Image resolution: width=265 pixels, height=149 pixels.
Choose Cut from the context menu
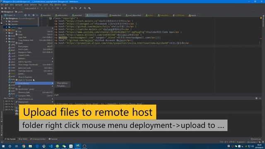click(x=34, y=31)
